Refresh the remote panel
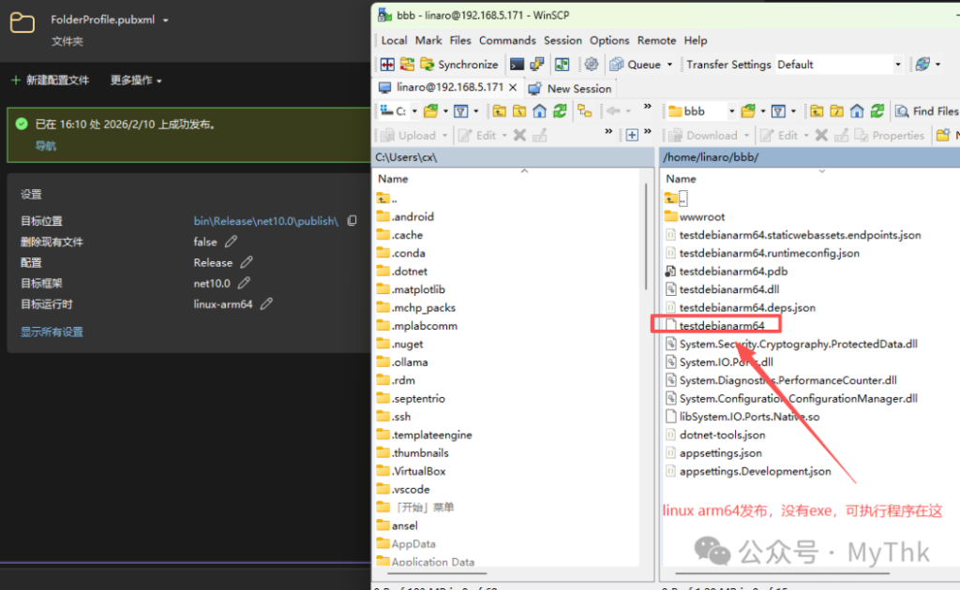960x590 pixels. (877, 111)
